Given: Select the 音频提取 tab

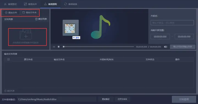Looking at the screenshot, I should [x=50, y=4].
